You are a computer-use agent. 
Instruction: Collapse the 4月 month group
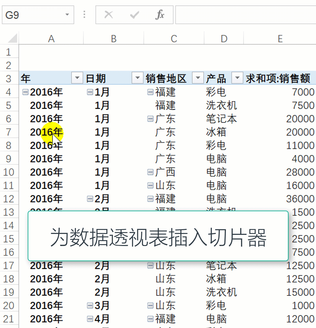pyautogui.click(x=90, y=319)
